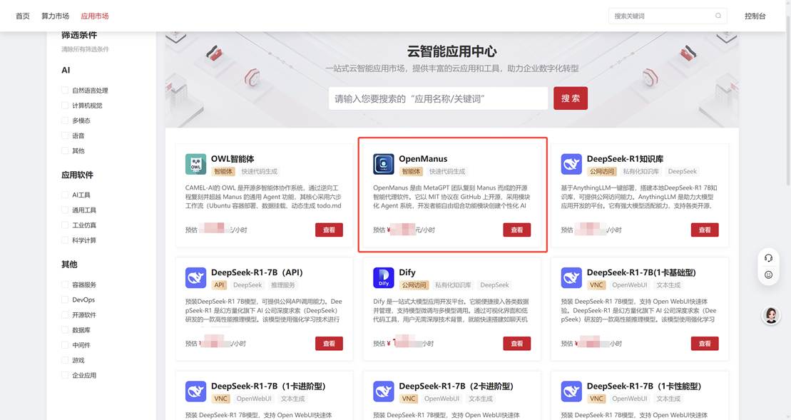791x420 pixels.
Task: Check the 自然语言处理 filter
Action: pos(65,91)
